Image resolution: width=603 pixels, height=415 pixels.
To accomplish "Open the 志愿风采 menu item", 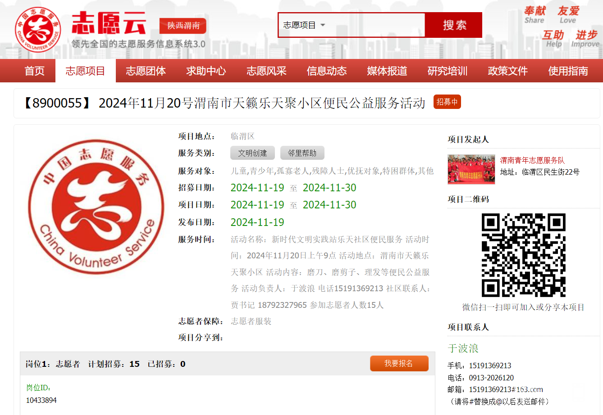I will [x=266, y=71].
